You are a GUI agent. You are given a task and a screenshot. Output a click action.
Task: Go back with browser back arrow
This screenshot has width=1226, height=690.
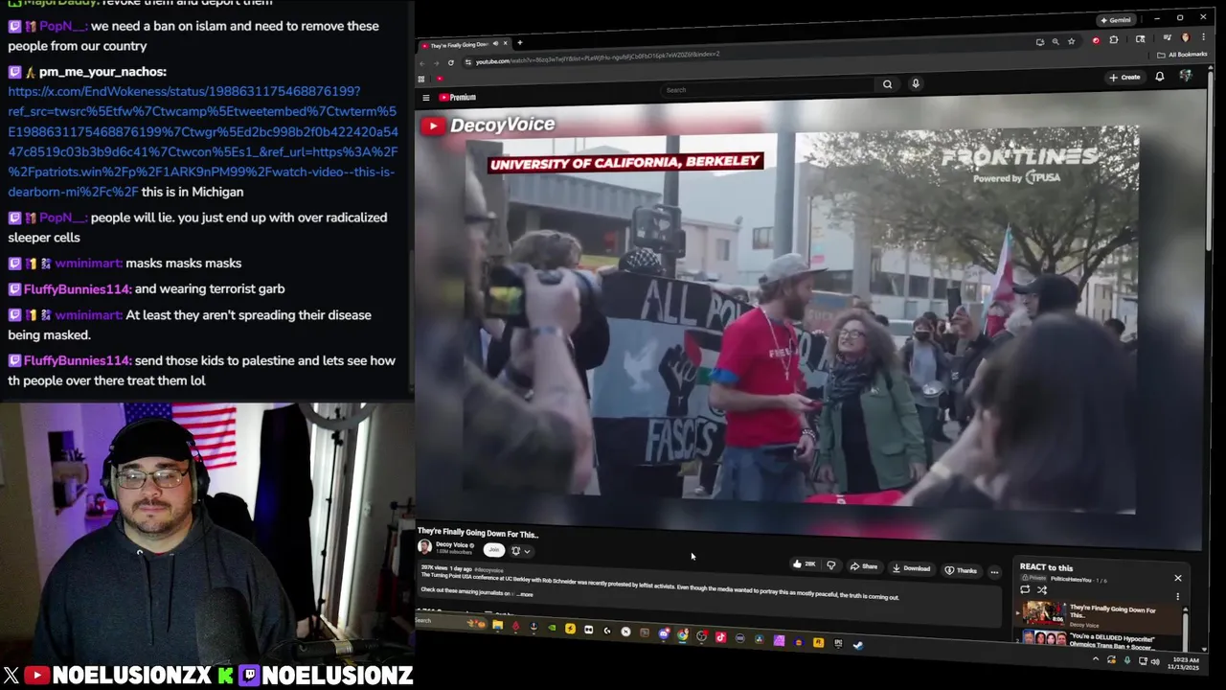coord(422,63)
